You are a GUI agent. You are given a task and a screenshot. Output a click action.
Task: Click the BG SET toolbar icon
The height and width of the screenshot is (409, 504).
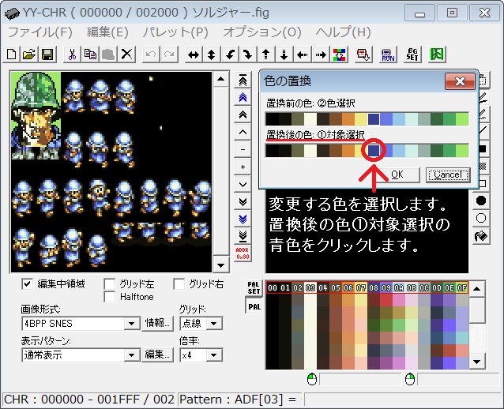coord(412,54)
